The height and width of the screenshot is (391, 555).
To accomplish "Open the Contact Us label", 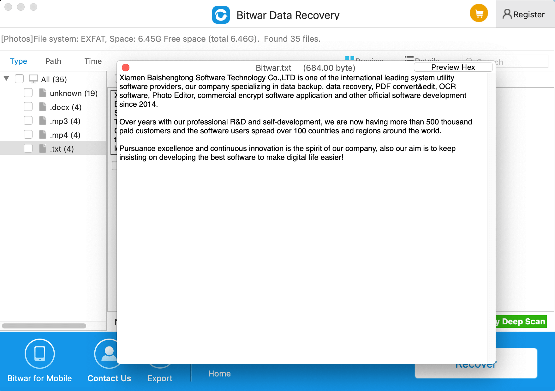I will tap(109, 378).
